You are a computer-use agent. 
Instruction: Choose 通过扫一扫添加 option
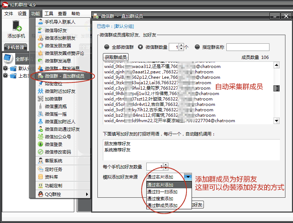pyautogui.click(x=169, y=192)
